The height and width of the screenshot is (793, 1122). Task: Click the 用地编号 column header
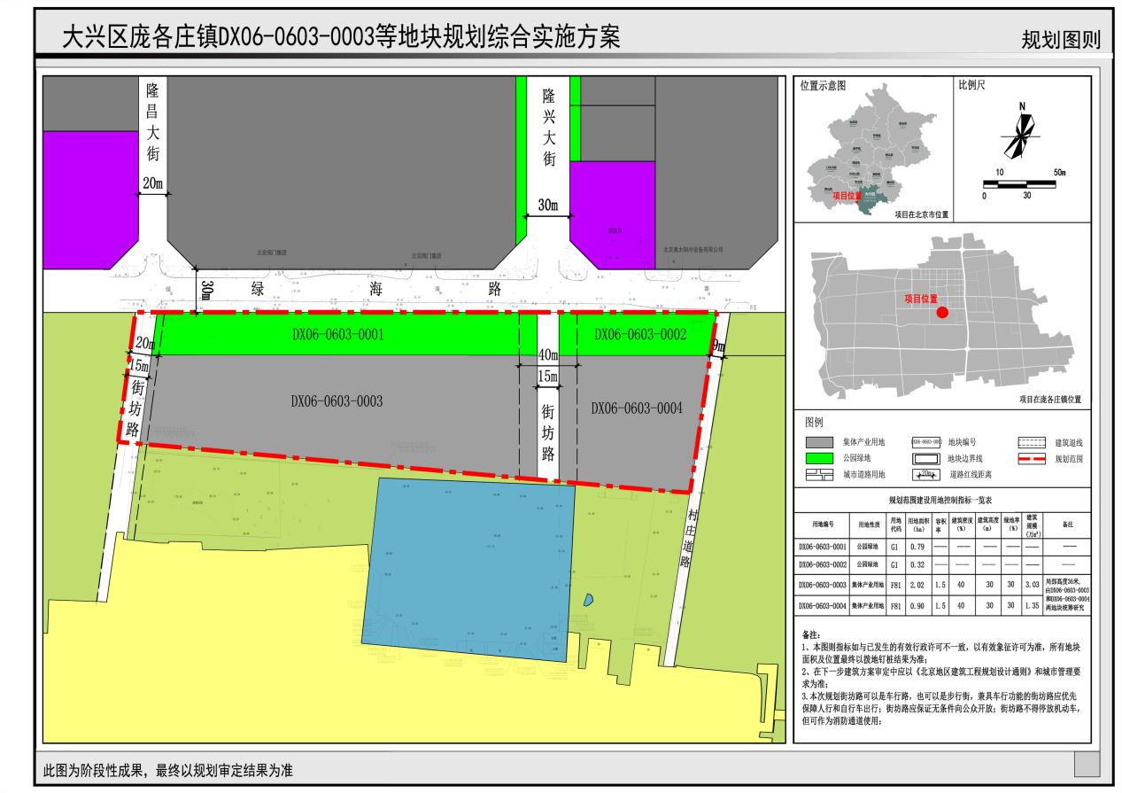[822, 525]
